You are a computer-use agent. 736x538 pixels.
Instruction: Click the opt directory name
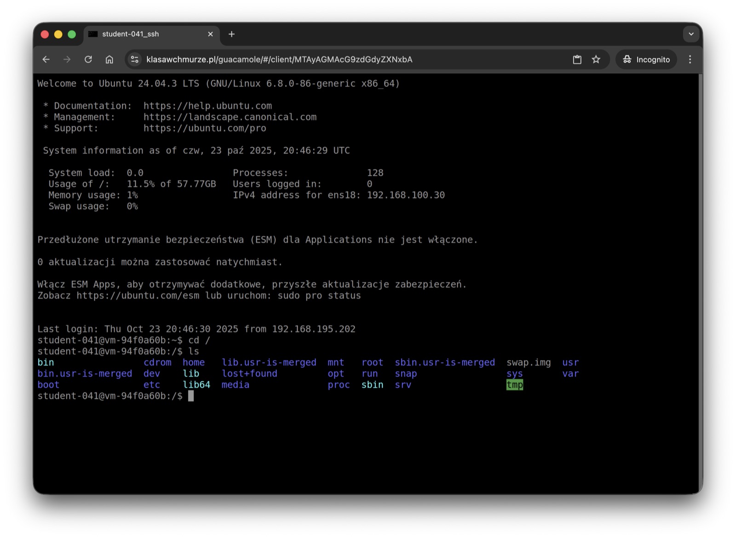tap(336, 374)
